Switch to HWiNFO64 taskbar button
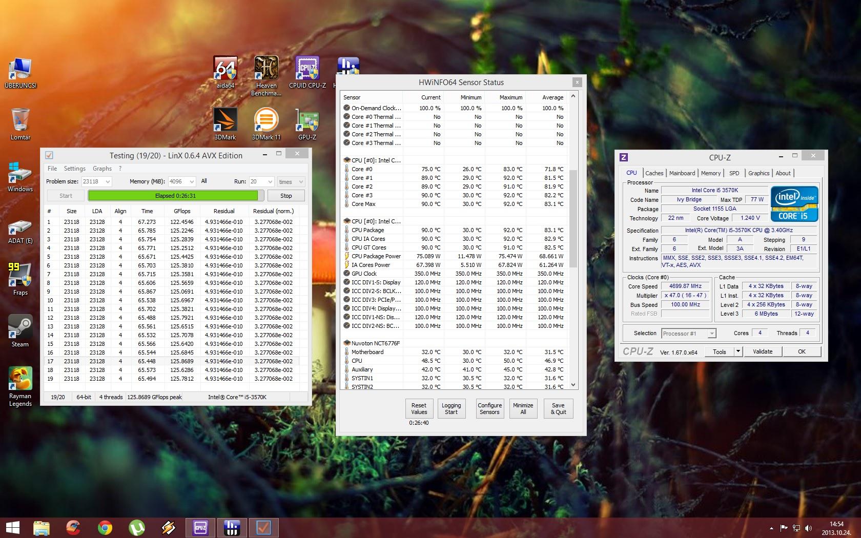Image resolution: width=861 pixels, height=538 pixels. [x=232, y=528]
